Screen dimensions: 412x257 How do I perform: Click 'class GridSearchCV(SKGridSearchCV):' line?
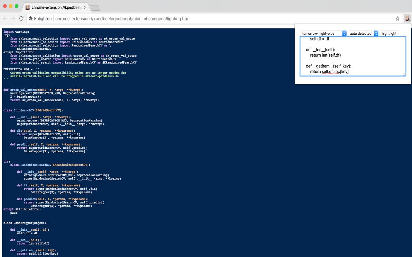pyautogui.click(x=33, y=110)
